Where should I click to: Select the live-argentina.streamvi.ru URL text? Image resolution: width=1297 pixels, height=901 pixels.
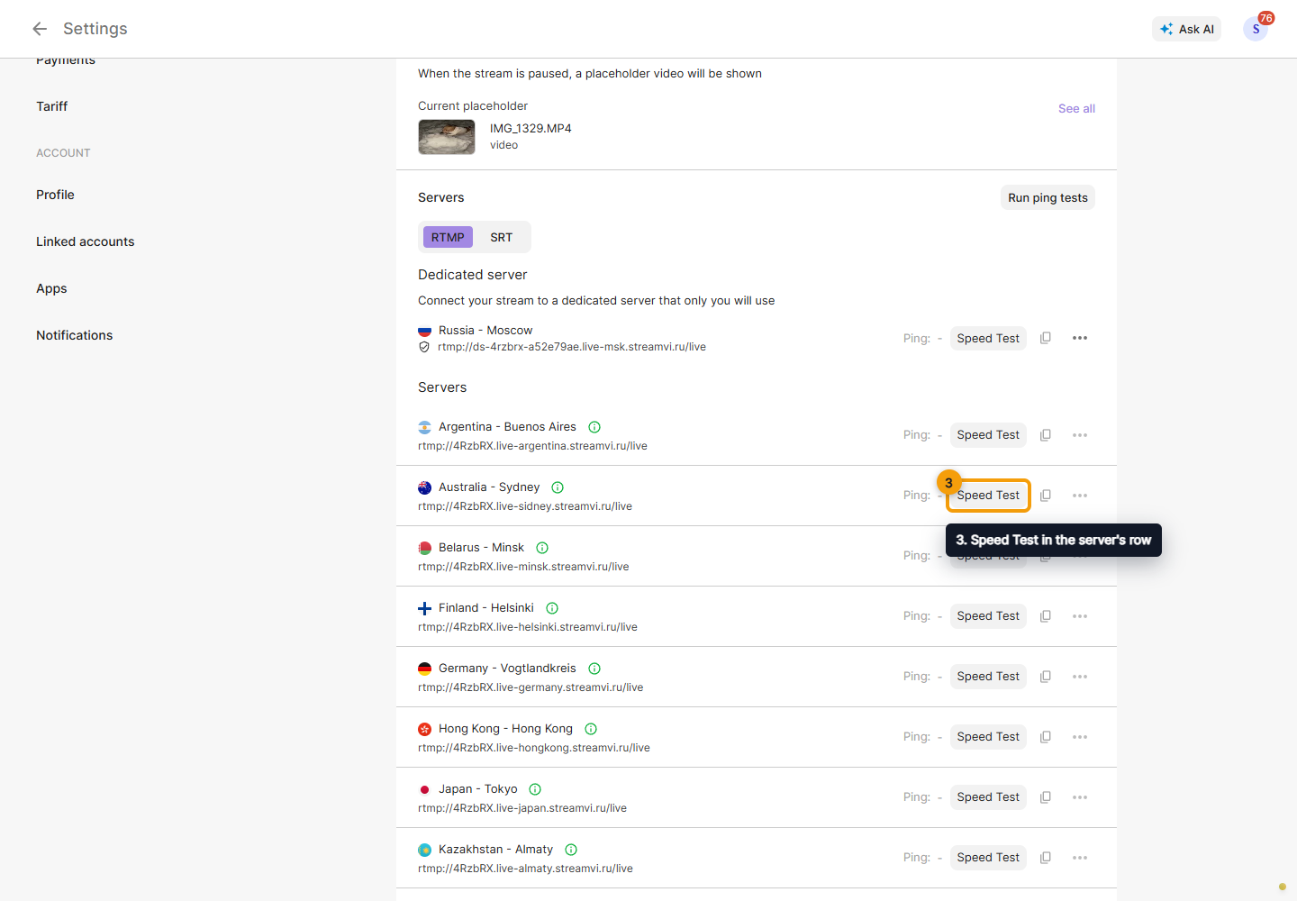(532, 446)
